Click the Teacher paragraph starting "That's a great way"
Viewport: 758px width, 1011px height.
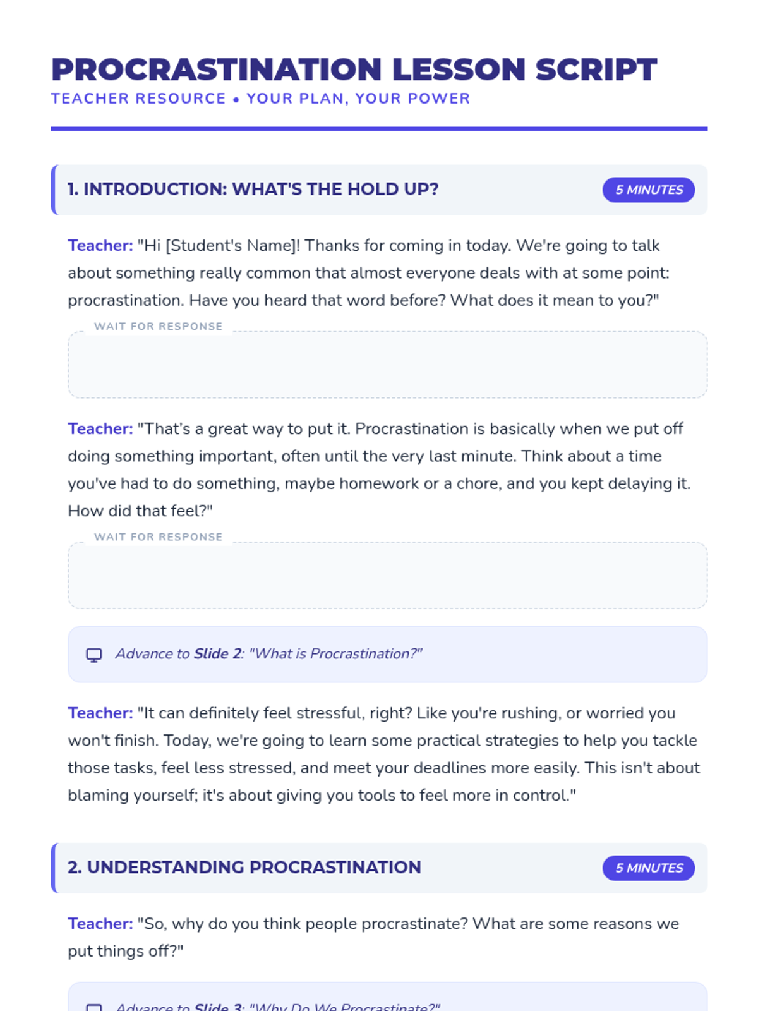coord(379,469)
